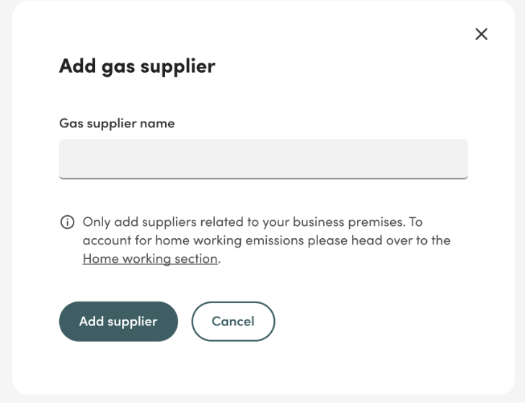Follow the underlined Home working section text

click(150, 259)
